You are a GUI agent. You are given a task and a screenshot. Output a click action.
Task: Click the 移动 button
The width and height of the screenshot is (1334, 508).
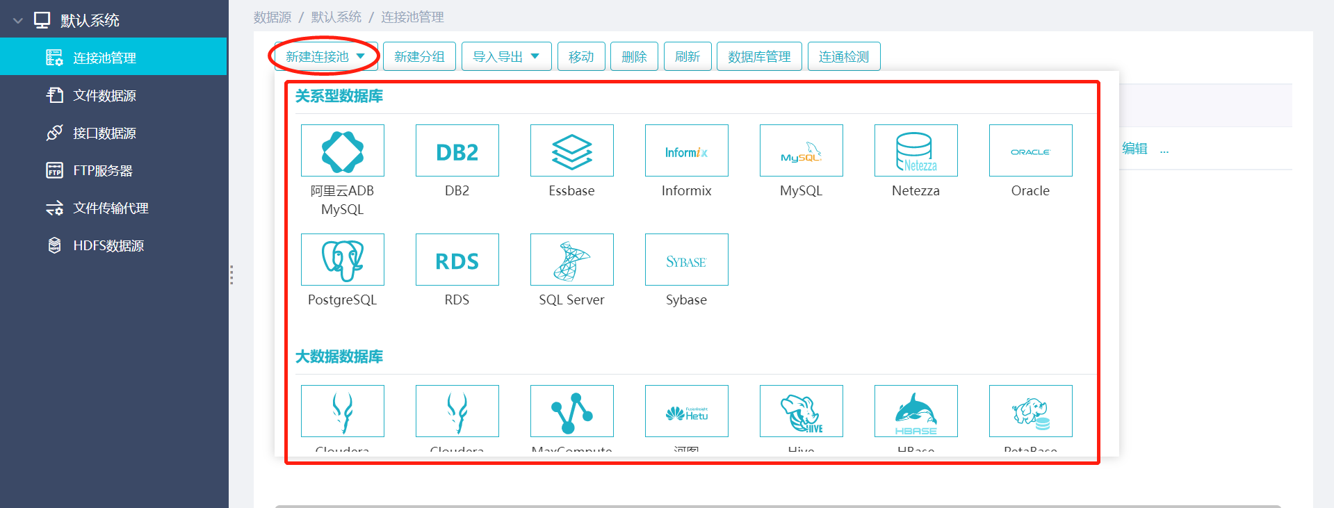coord(581,56)
